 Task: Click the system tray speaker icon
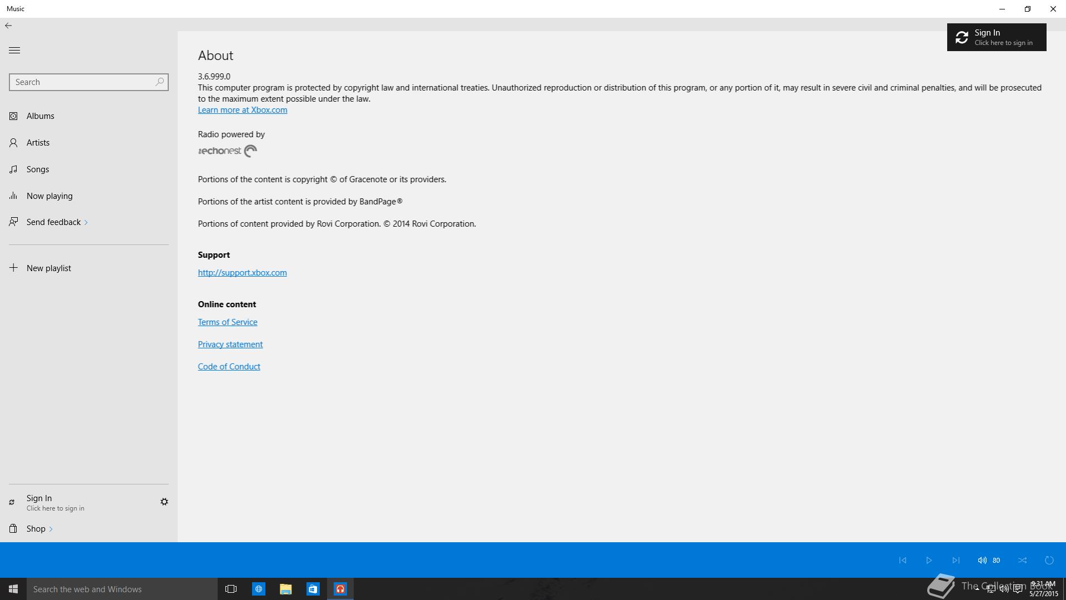[1004, 589]
